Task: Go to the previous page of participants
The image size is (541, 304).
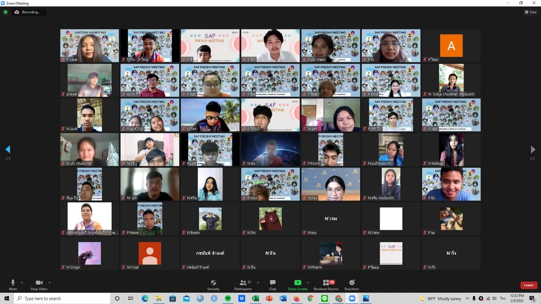Action: [x=8, y=149]
